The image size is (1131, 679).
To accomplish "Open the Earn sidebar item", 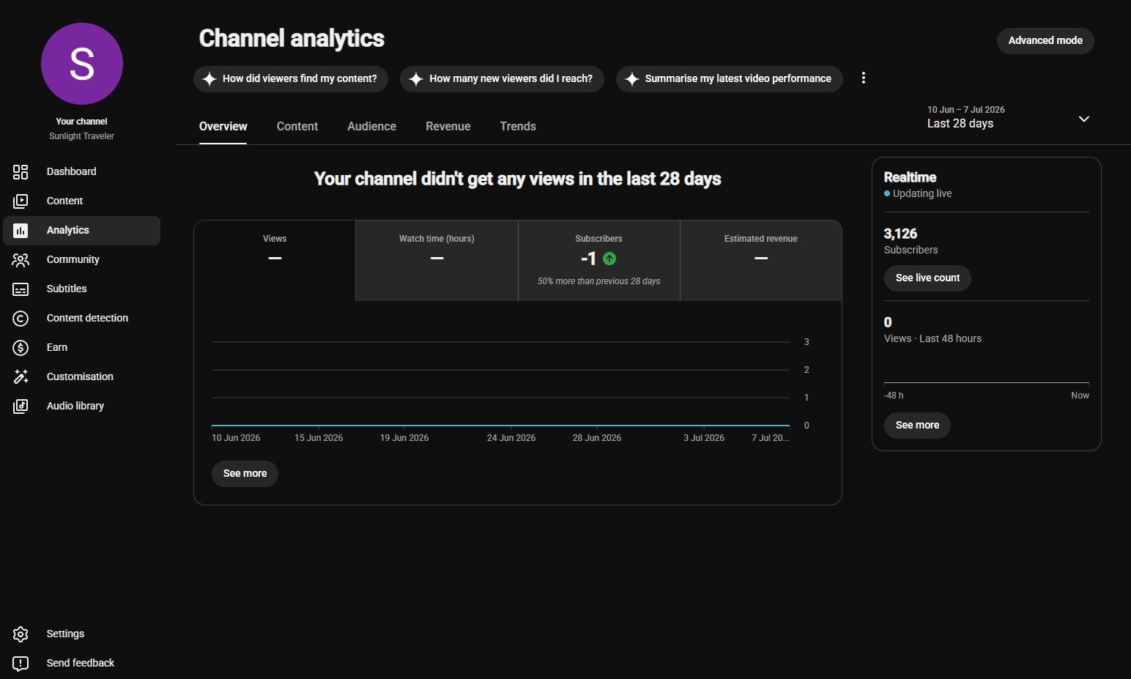I will coord(81,347).
